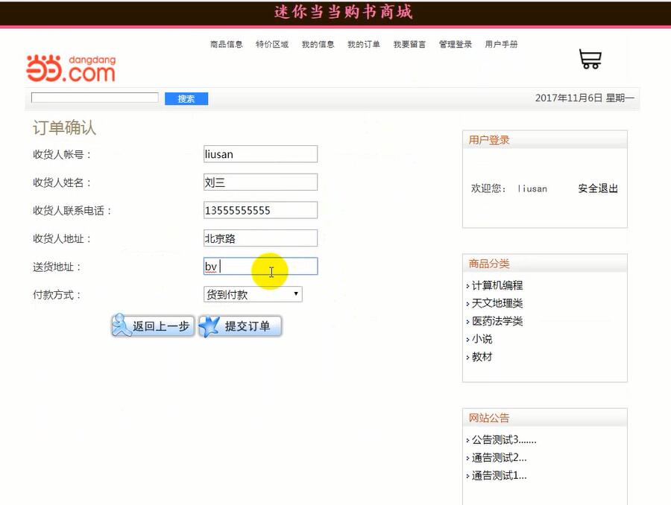Click into the 送货地址 input field
The height and width of the screenshot is (505, 671).
pyautogui.click(x=259, y=267)
